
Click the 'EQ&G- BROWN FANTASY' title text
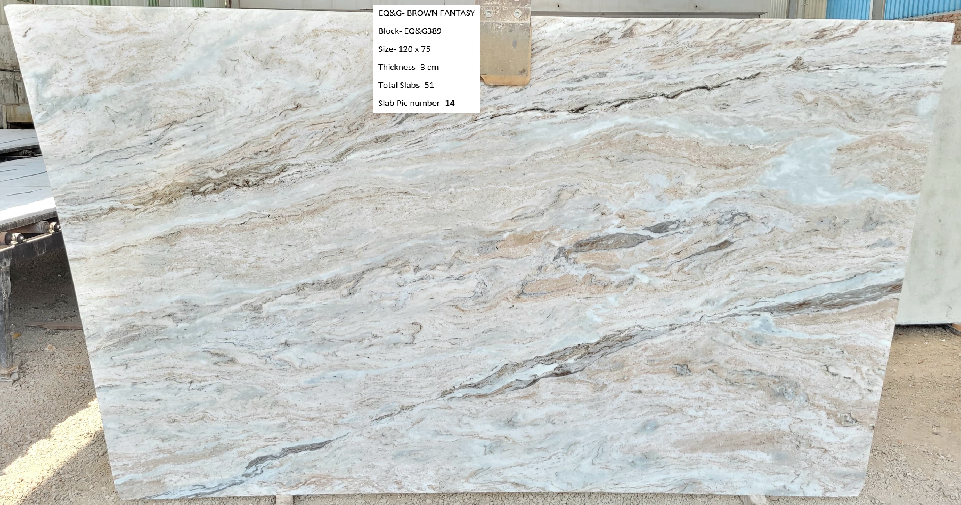426,13
